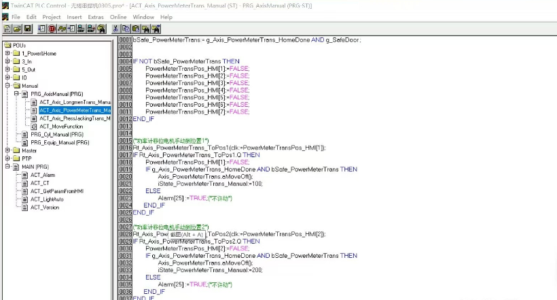Screen dimensions: 557x300
Task: Expand the 3_In folder
Action: (x=7, y=61)
